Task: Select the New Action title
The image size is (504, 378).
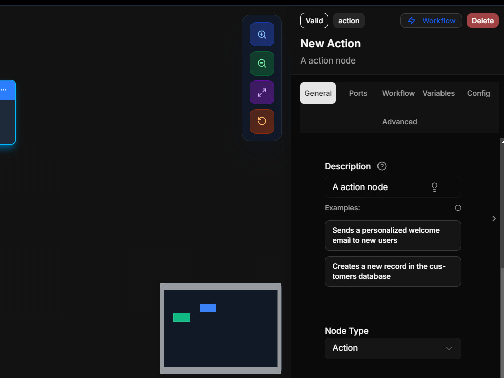Action: pyautogui.click(x=331, y=44)
